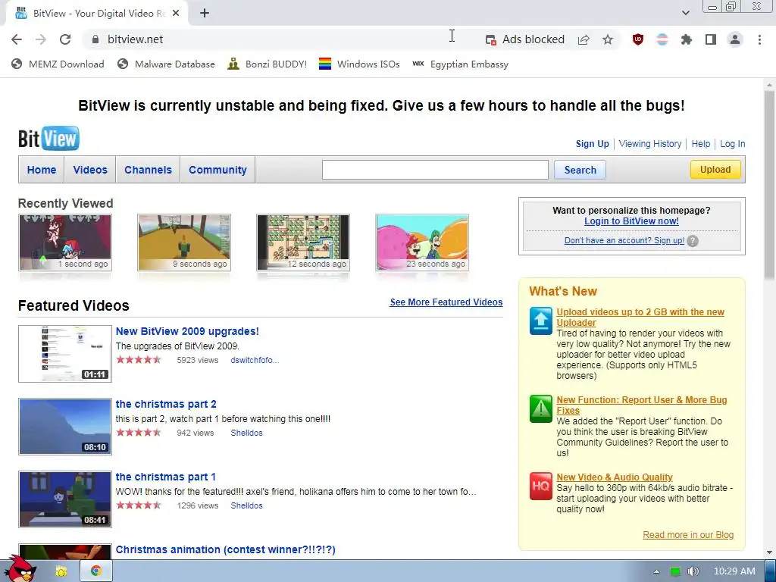The width and height of the screenshot is (776, 582).
Task: Close the BitView tab
Action: point(176,14)
